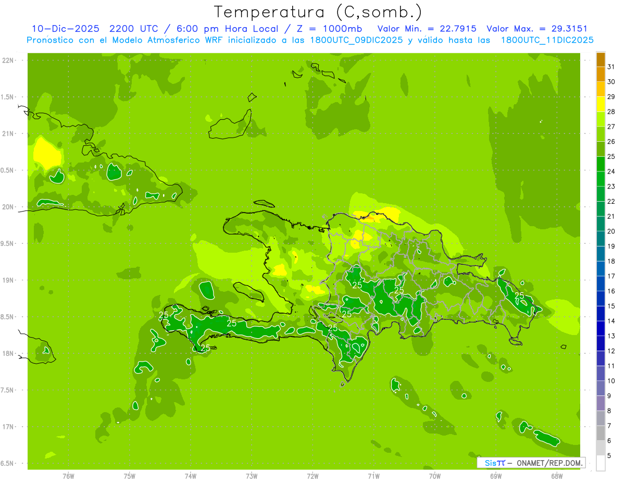Viewport: 625px width, 483px height.
Task: Click "Valor Min. = 22.7915"
Action: click(x=427, y=29)
